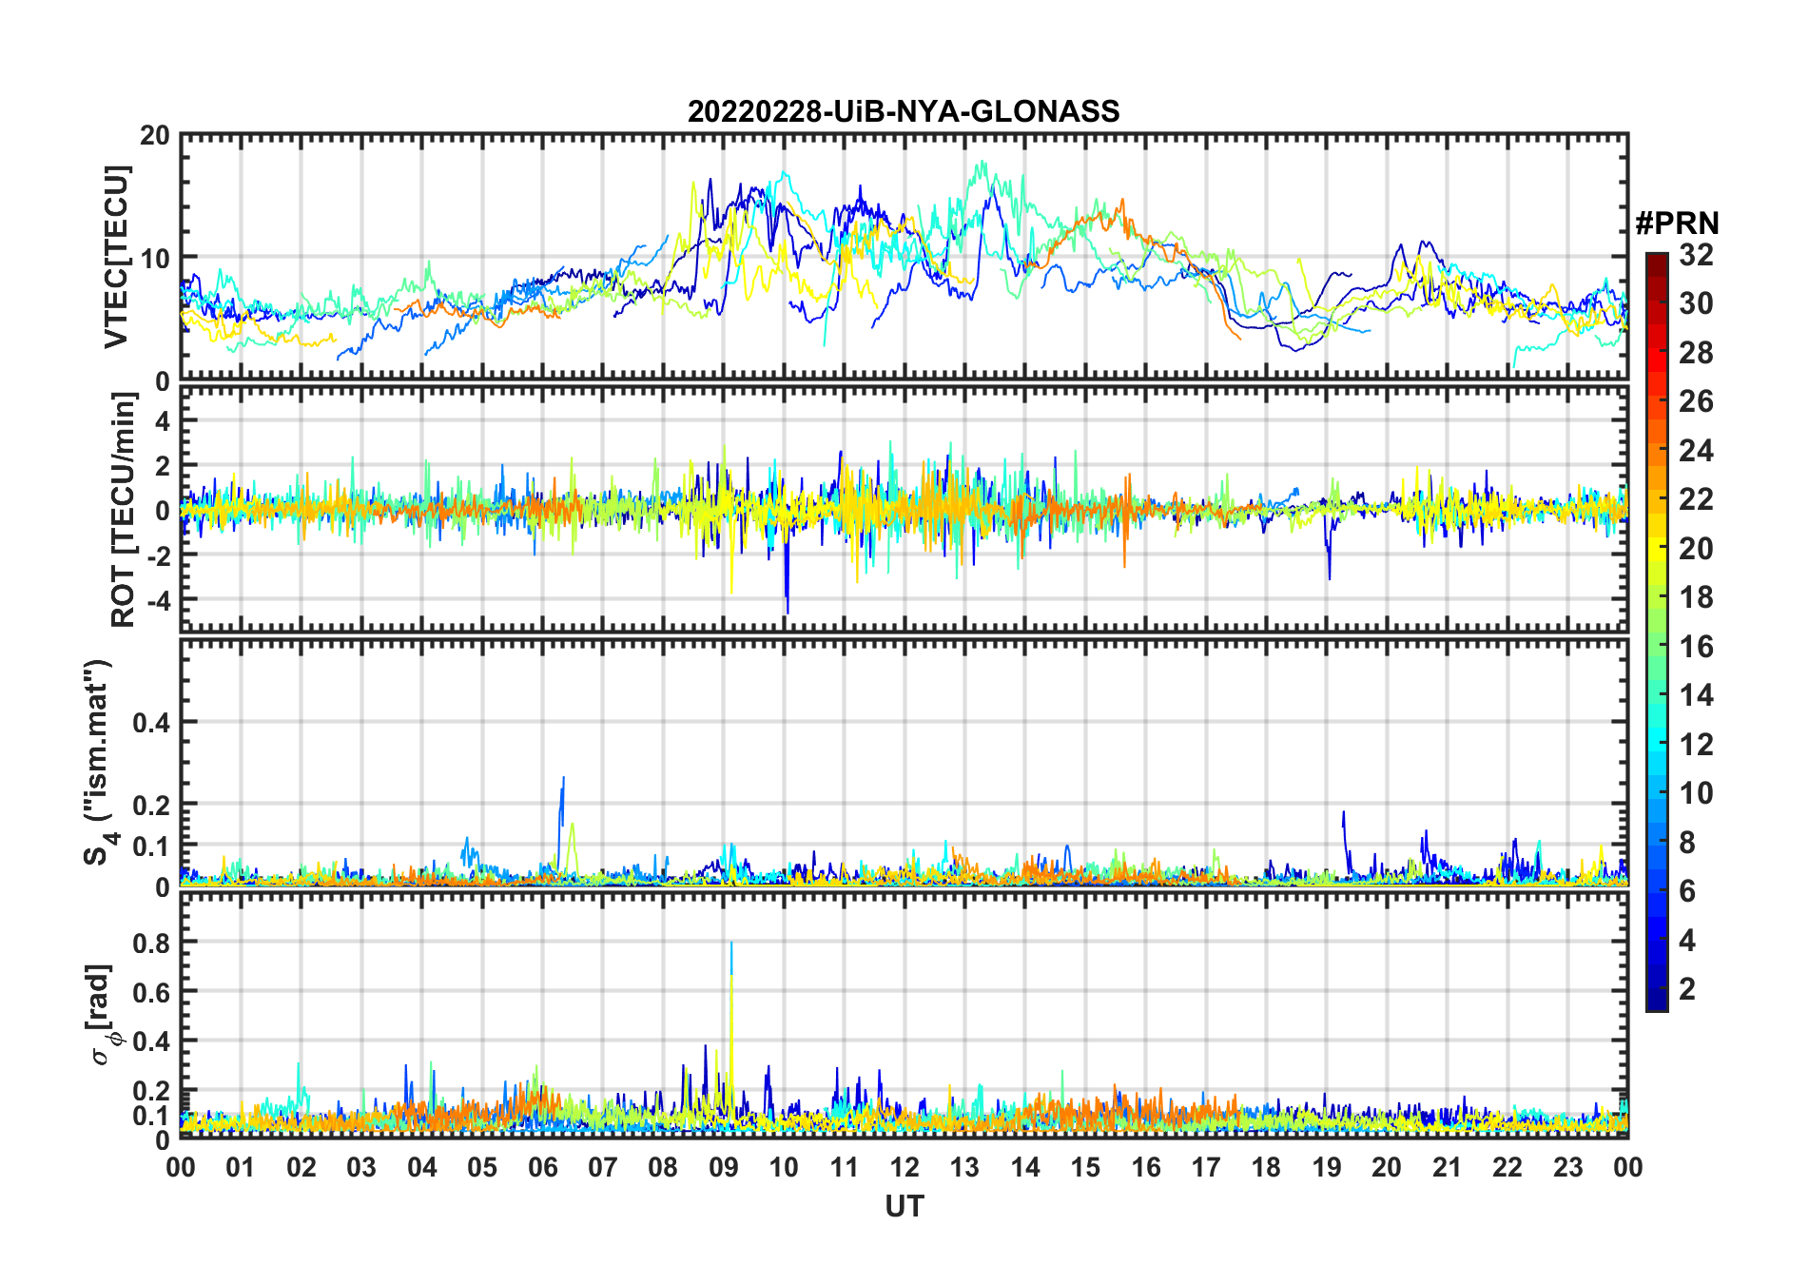The width and height of the screenshot is (1809, 1265).
Task: Select colorbar tick label 30
Action: pos(1696,303)
